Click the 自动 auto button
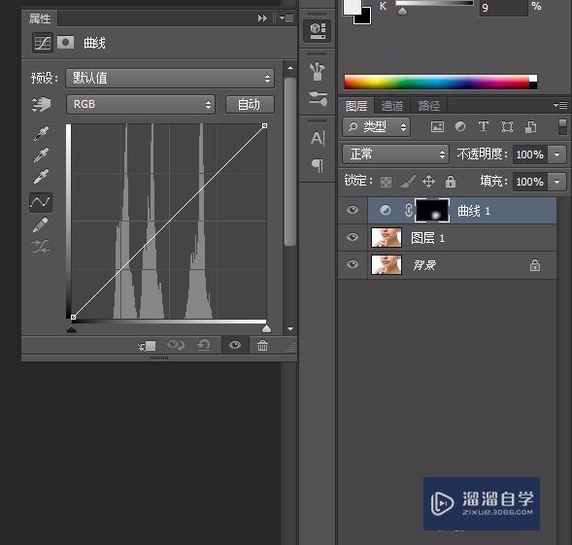572x545 pixels. (x=250, y=105)
